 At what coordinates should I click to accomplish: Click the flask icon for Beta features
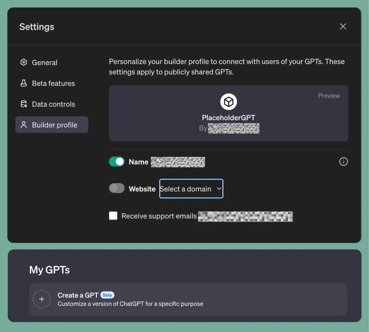pos(24,83)
